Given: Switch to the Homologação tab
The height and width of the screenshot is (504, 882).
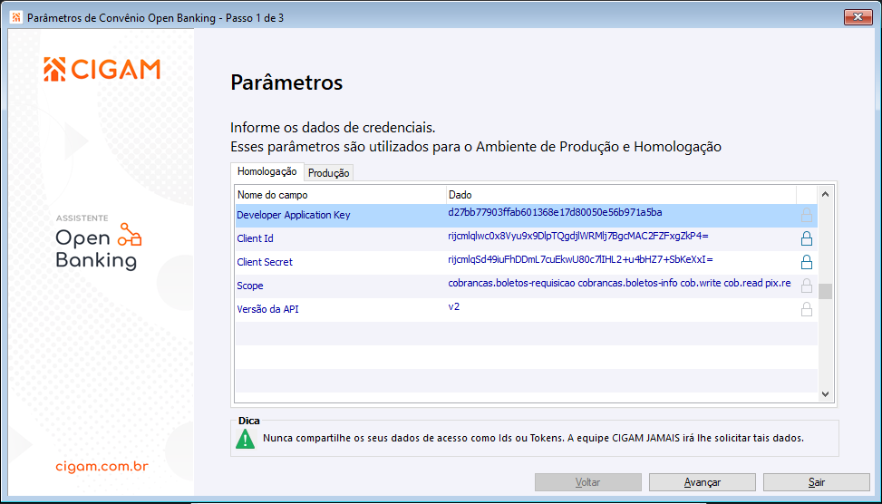Looking at the screenshot, I should click(267, 171).
